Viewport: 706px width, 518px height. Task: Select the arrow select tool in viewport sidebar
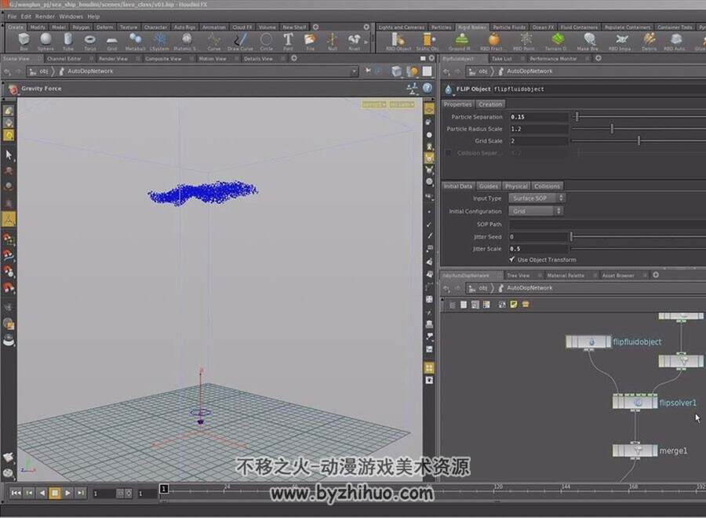point(9,155)
